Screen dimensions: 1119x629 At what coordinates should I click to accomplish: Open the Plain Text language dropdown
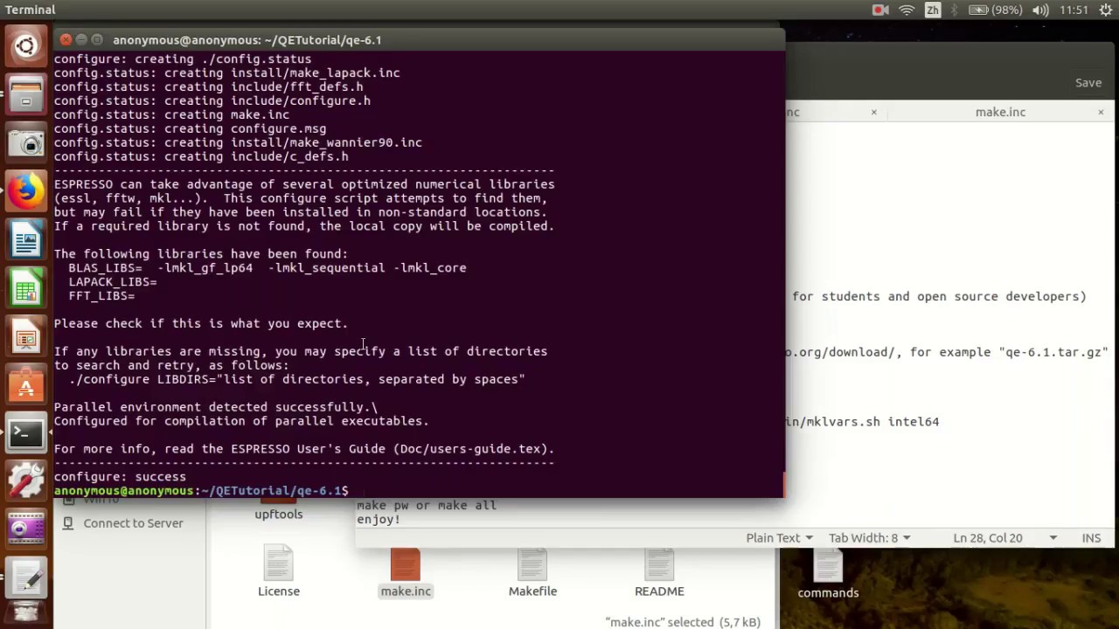pyautogui.click(x=779, y=538)
